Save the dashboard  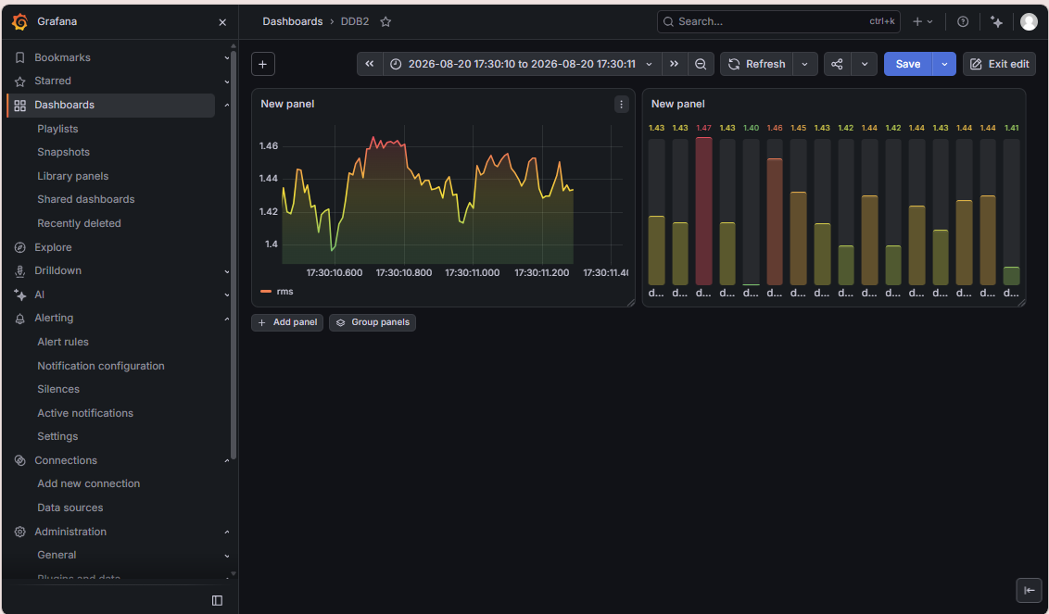pyautogui.click(x=908, y=64)
